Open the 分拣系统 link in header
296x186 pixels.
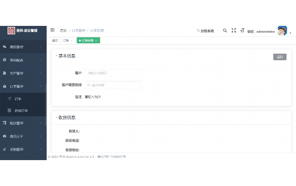205,31
